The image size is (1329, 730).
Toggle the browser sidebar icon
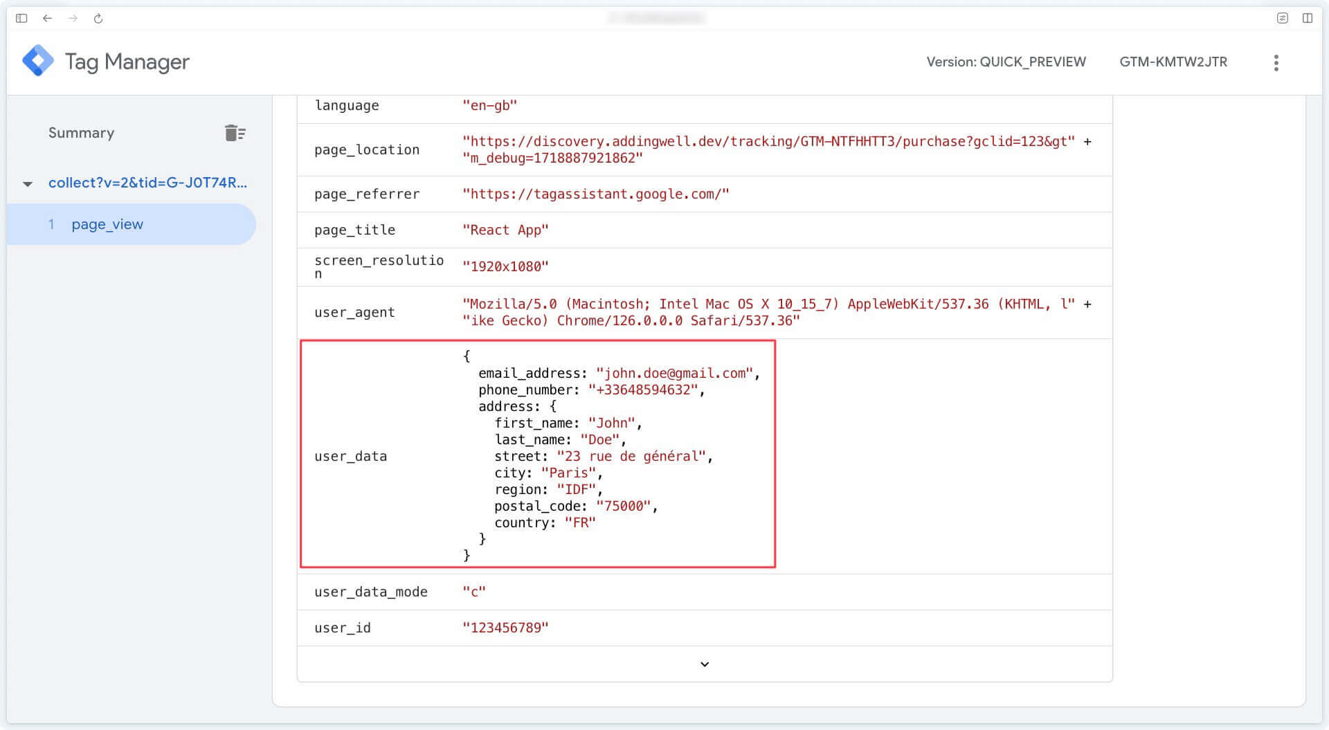click(x=21, y=18)
